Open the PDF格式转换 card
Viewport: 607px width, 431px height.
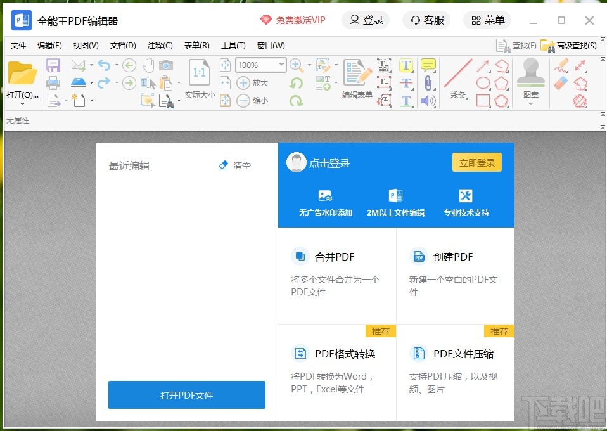(x=337, y=373)
